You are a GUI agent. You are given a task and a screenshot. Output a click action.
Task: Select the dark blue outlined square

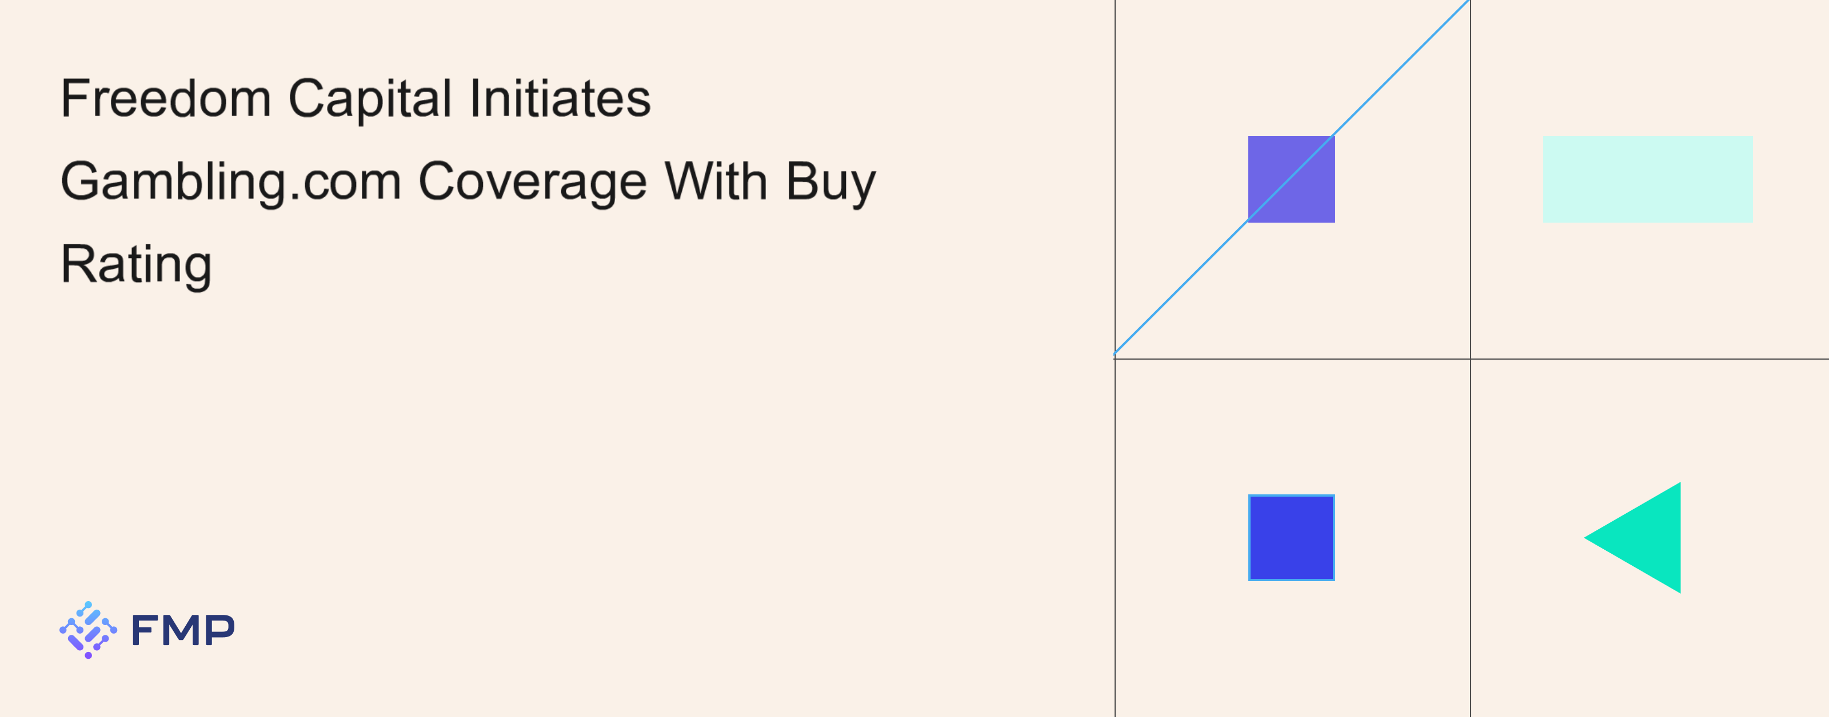pyautogui.click(x=1291, y=538)
